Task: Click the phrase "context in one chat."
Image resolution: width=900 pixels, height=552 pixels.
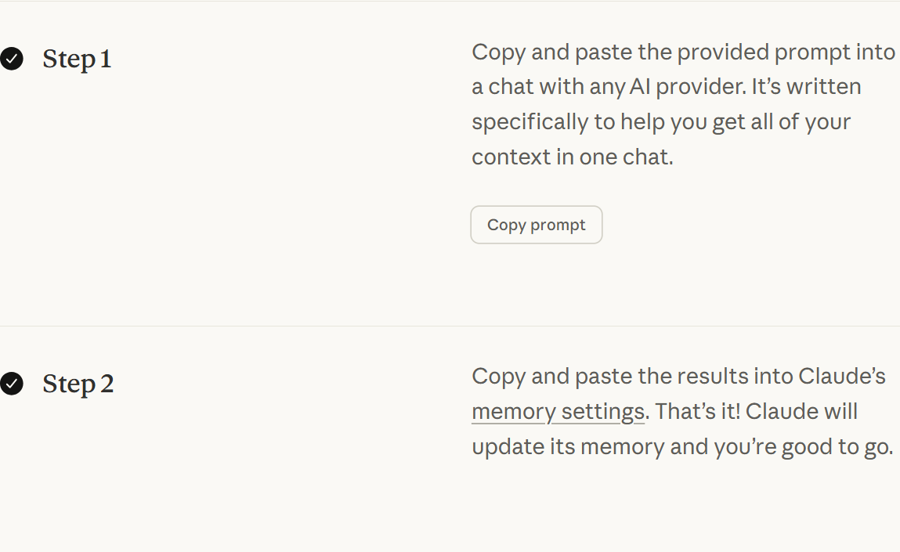Action: [x=572, y=157]
